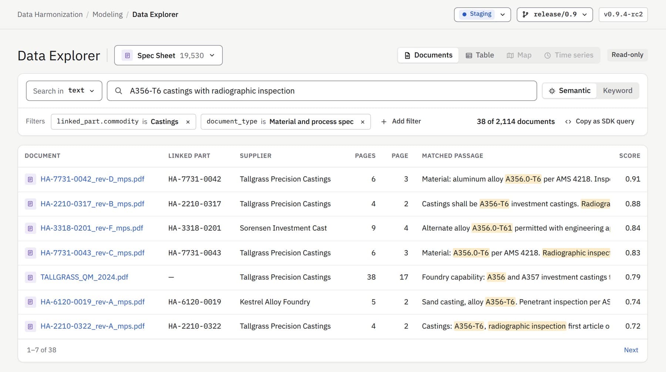Switch to the Time series view tab
This screenshot has height=372, width=666.
569,55
